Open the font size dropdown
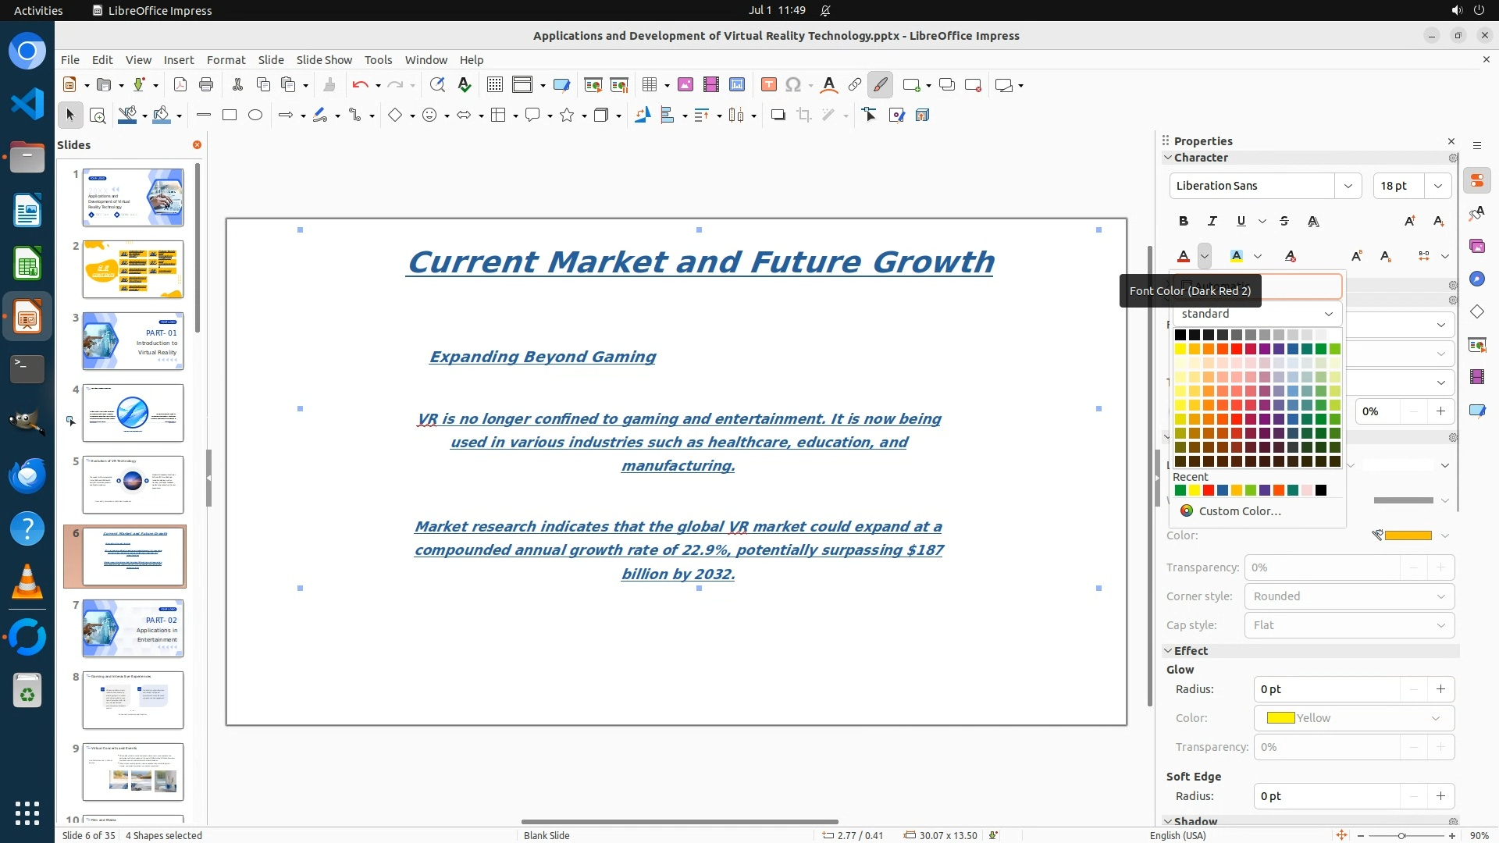 1437,186
